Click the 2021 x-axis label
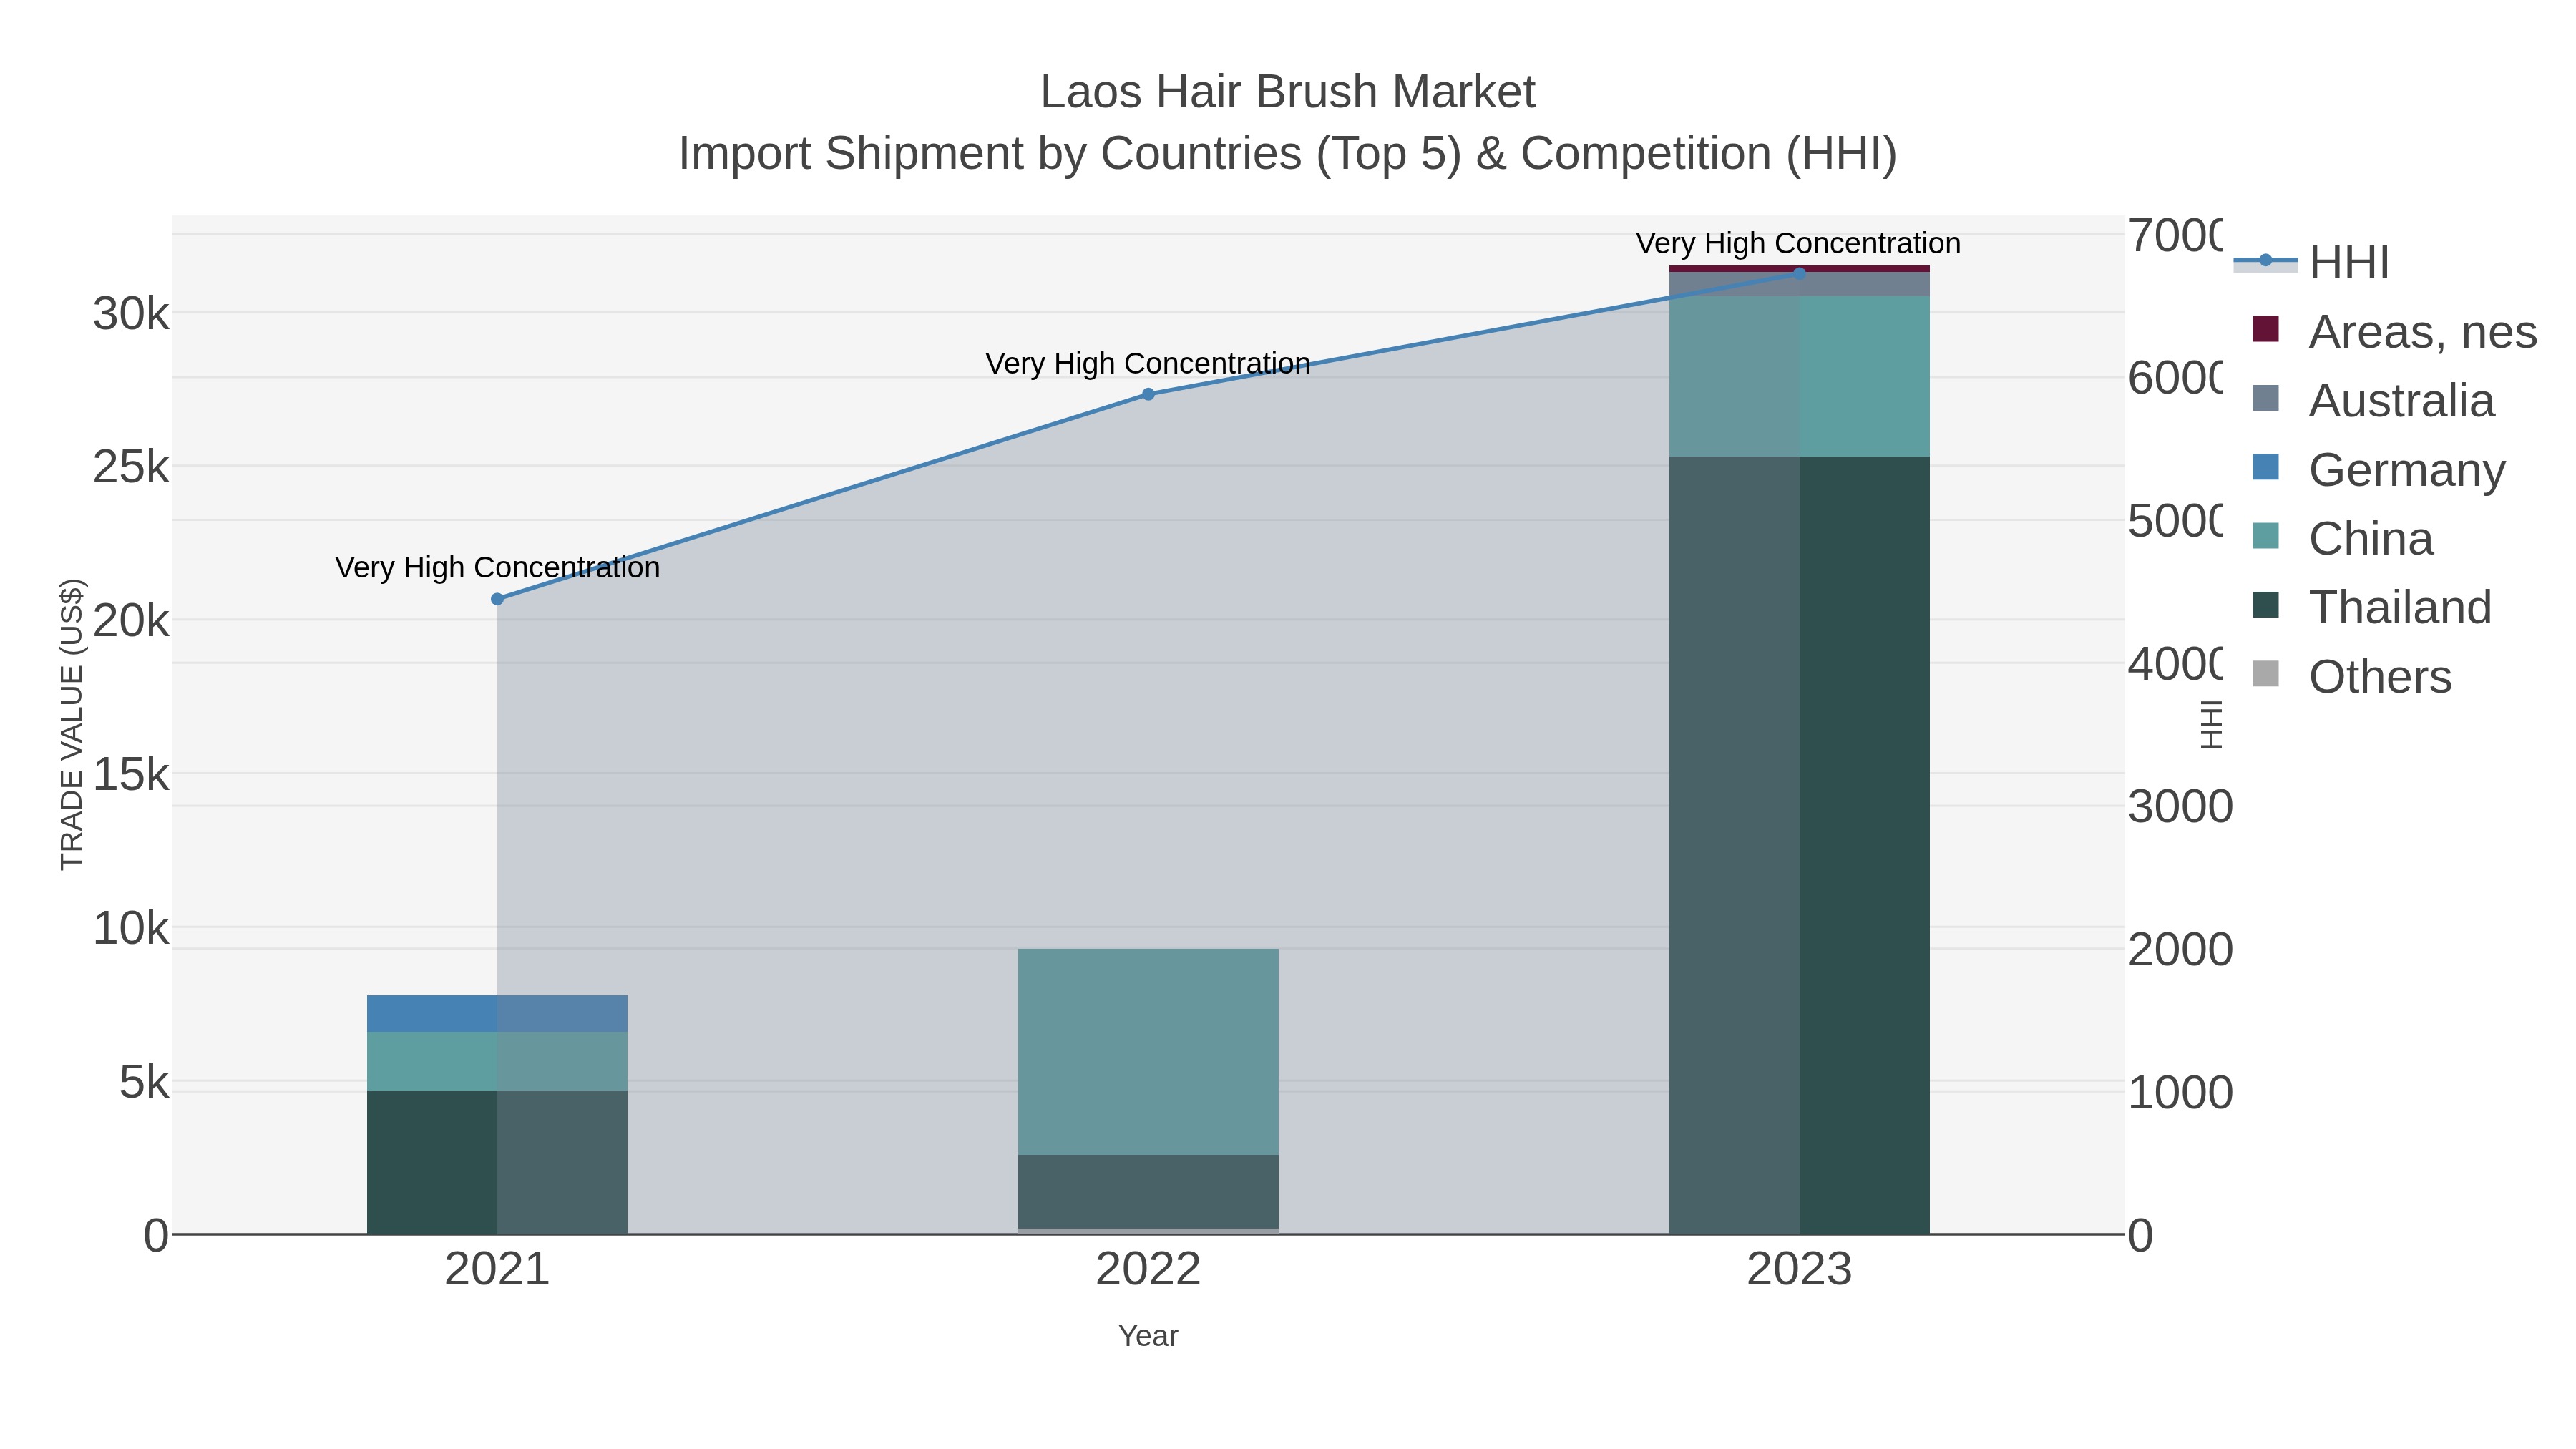 point(497,1270)
